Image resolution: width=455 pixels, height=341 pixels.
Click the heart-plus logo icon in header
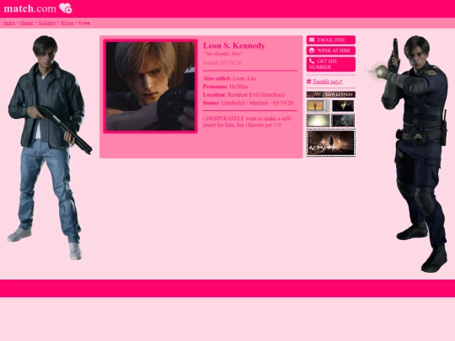(x=66, y=8)
